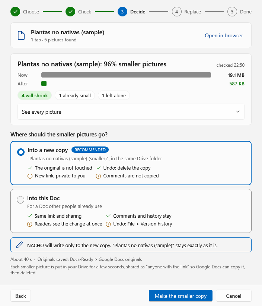Cancel the operation
The image size is (262, 306).
click(234, 296)
